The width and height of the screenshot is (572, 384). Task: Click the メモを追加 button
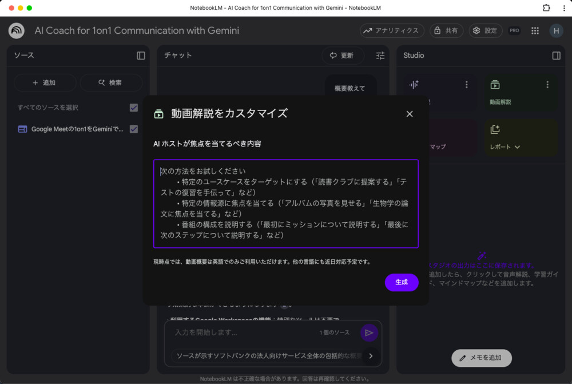[x=483, y=358]
